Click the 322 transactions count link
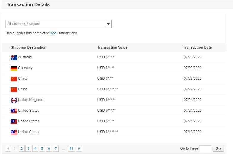Image resolution: width=233 pixels, height=160 pixels. click(x=53, y=33)
